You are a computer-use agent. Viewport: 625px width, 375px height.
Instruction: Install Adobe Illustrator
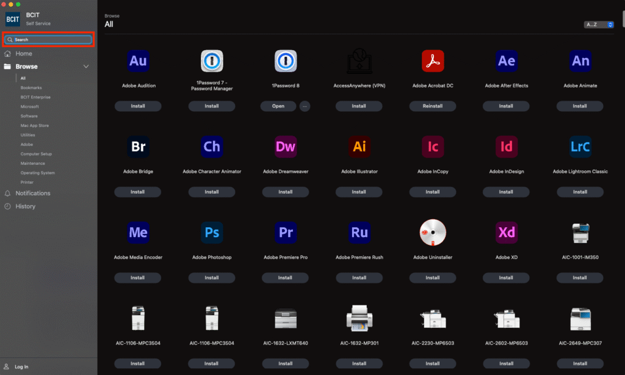pyautogui.click(x=359, y=192)
